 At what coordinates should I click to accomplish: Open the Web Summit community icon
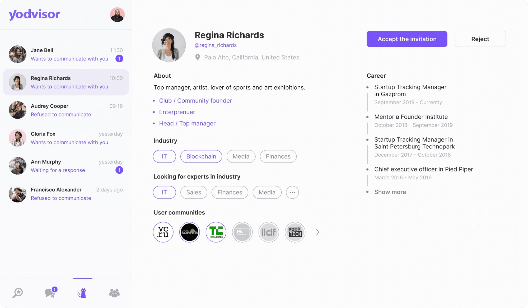coord(190,232)
